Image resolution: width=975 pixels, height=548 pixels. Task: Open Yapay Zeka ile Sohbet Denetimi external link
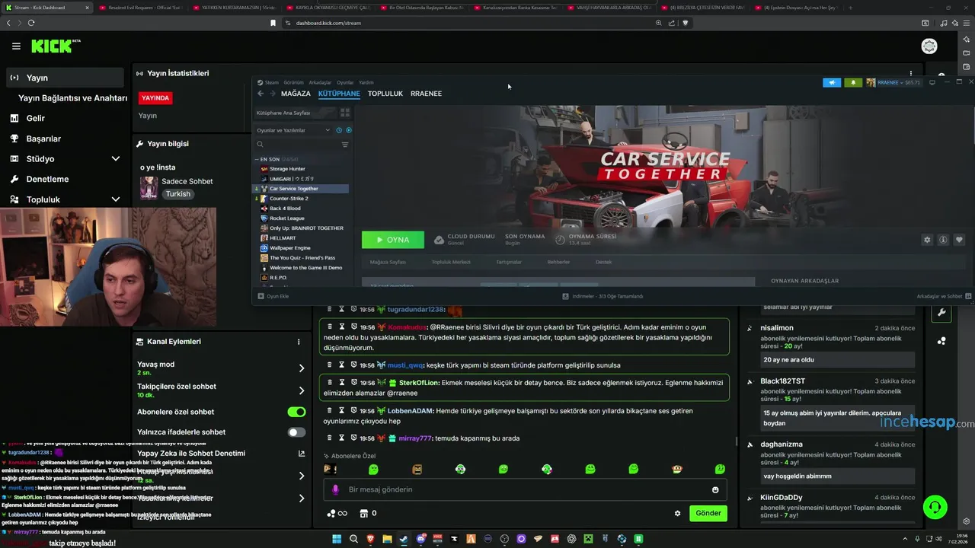(x=302, y=454)
